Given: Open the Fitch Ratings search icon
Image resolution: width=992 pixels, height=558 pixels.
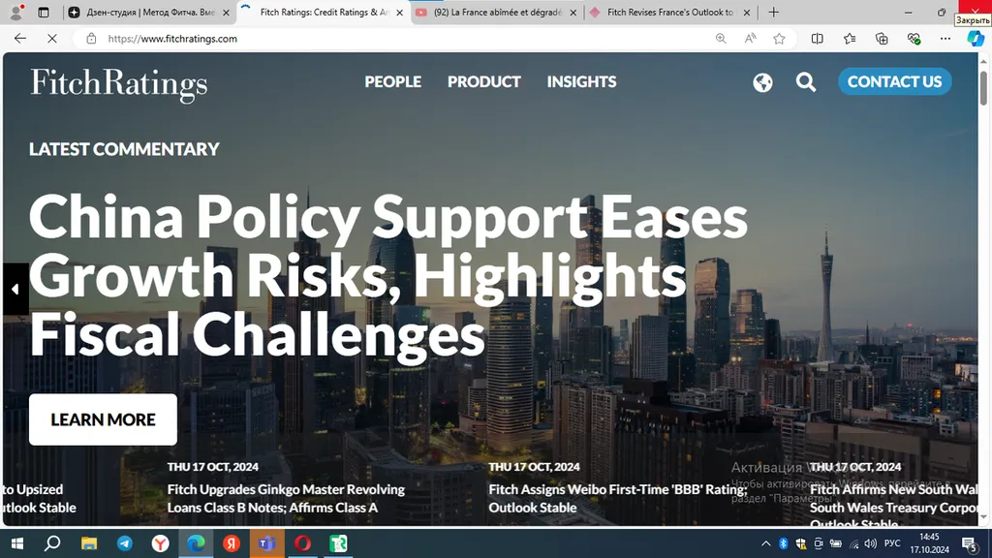Looking at the screenshot, I should click(x=806, y=81).
